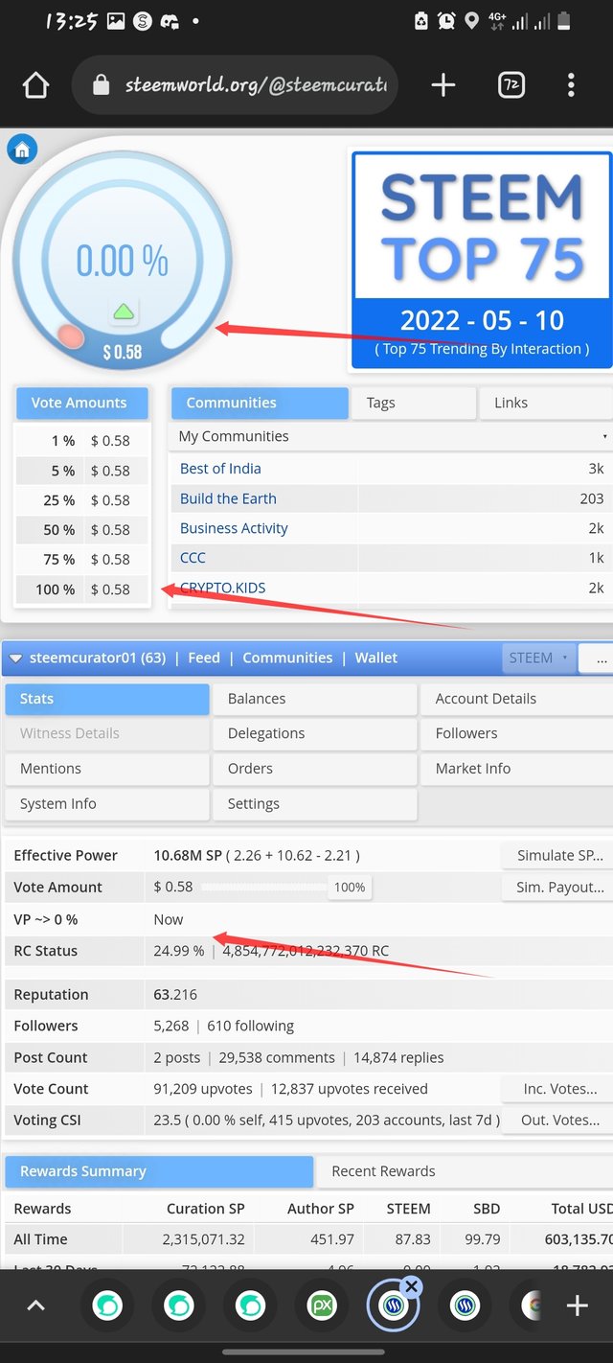The image size is (613, 1363).
Task: Click the 63.216 Reputation value
Action: [174, 995]
